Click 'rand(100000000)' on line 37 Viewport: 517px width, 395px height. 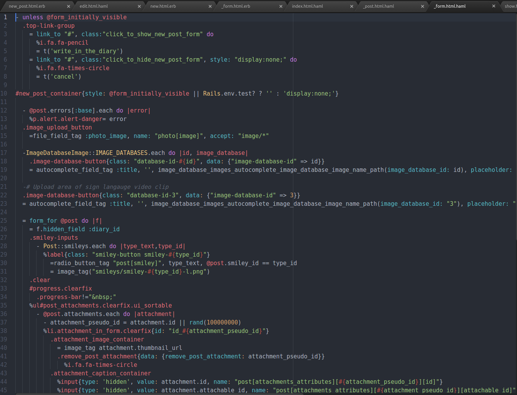[x=215, y=323]
